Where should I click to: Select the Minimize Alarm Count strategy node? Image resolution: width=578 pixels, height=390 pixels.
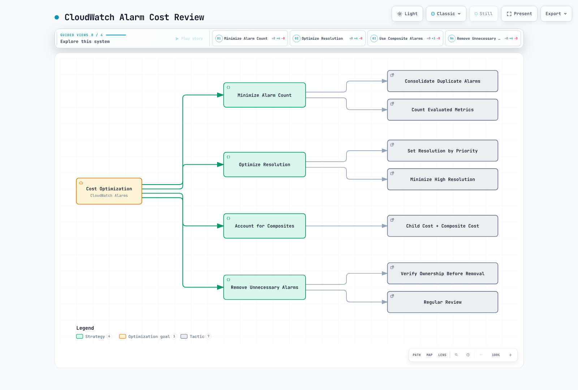coord(265,95)
